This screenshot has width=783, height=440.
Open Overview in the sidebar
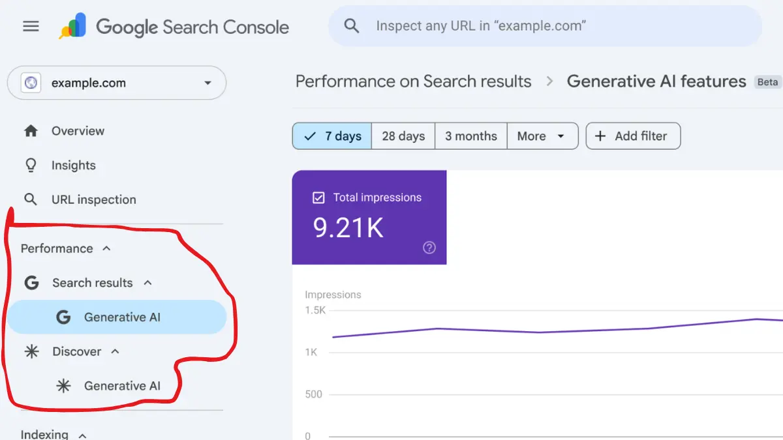click(x=78, y=131)
